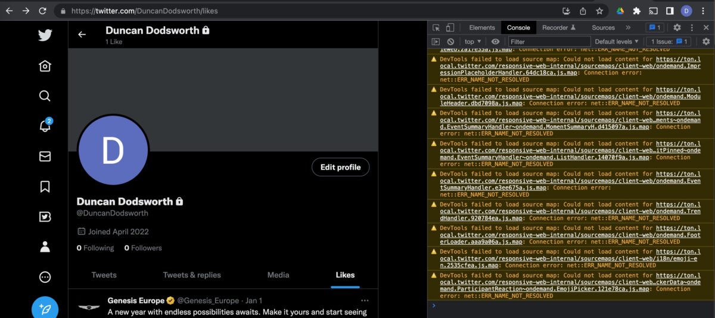Image resolution: width=715 pixels, height=318 pixels.
Task: Switch to the Console tab
Action: [518, 27]
